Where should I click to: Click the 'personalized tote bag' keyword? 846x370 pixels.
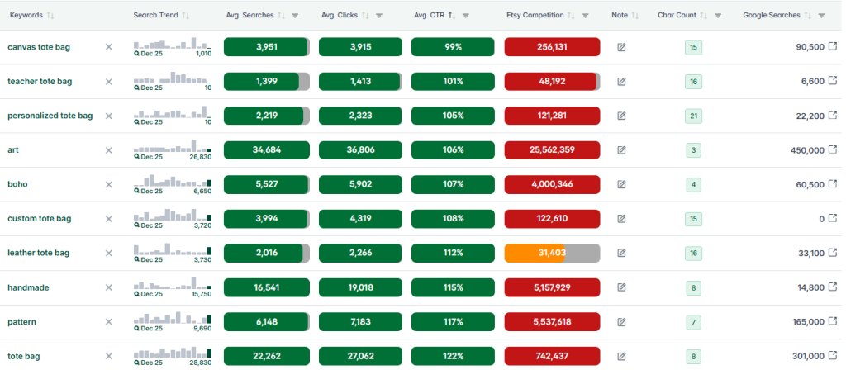[50, 116]
